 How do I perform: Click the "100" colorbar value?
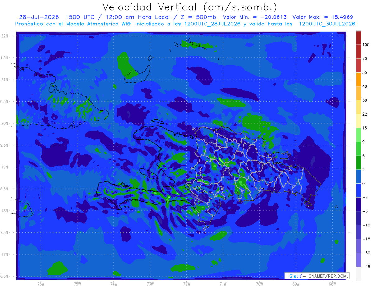pos(366,45)
